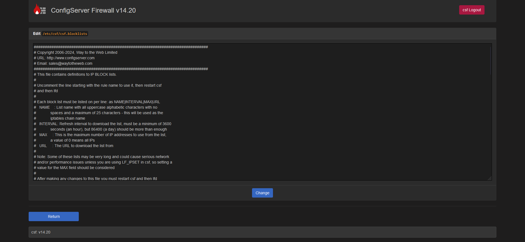The height and width of the screenshot is (242, 525).
Task: Click the 'ConfigServer Firewall v14.20' title
Action: coord(93,10)
